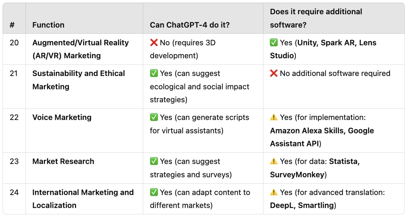Click the warning icon in Voice Marketing row
412x220 pixels.
274,117
